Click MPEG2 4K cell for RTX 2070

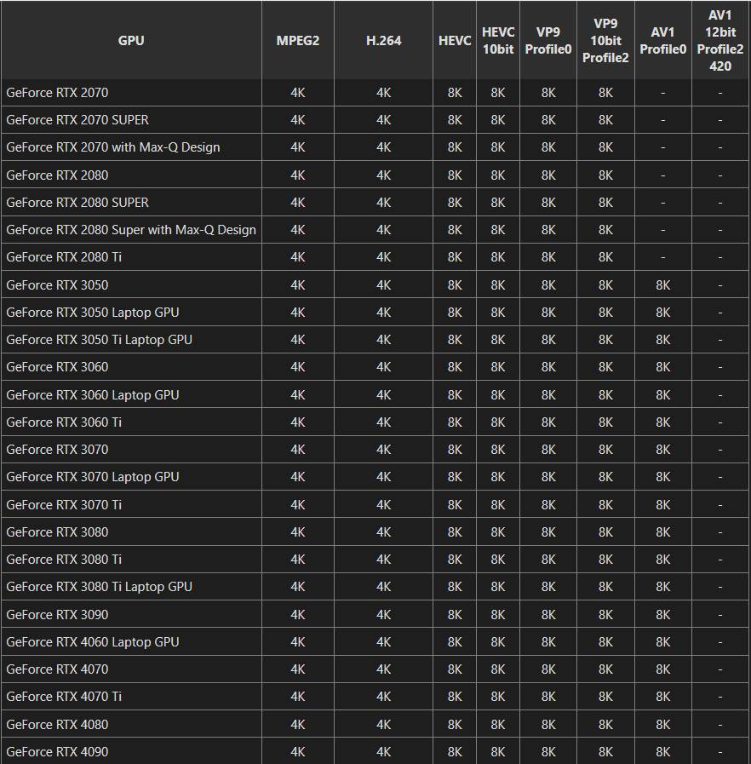[297, 93]
